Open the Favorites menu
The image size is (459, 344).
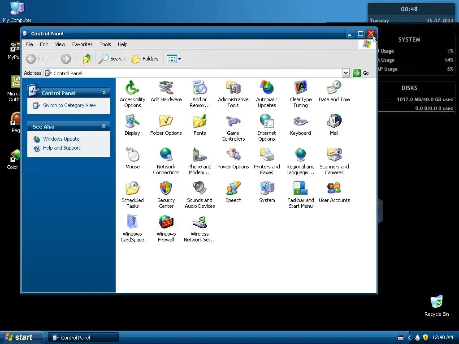click(x=82, y=44)
